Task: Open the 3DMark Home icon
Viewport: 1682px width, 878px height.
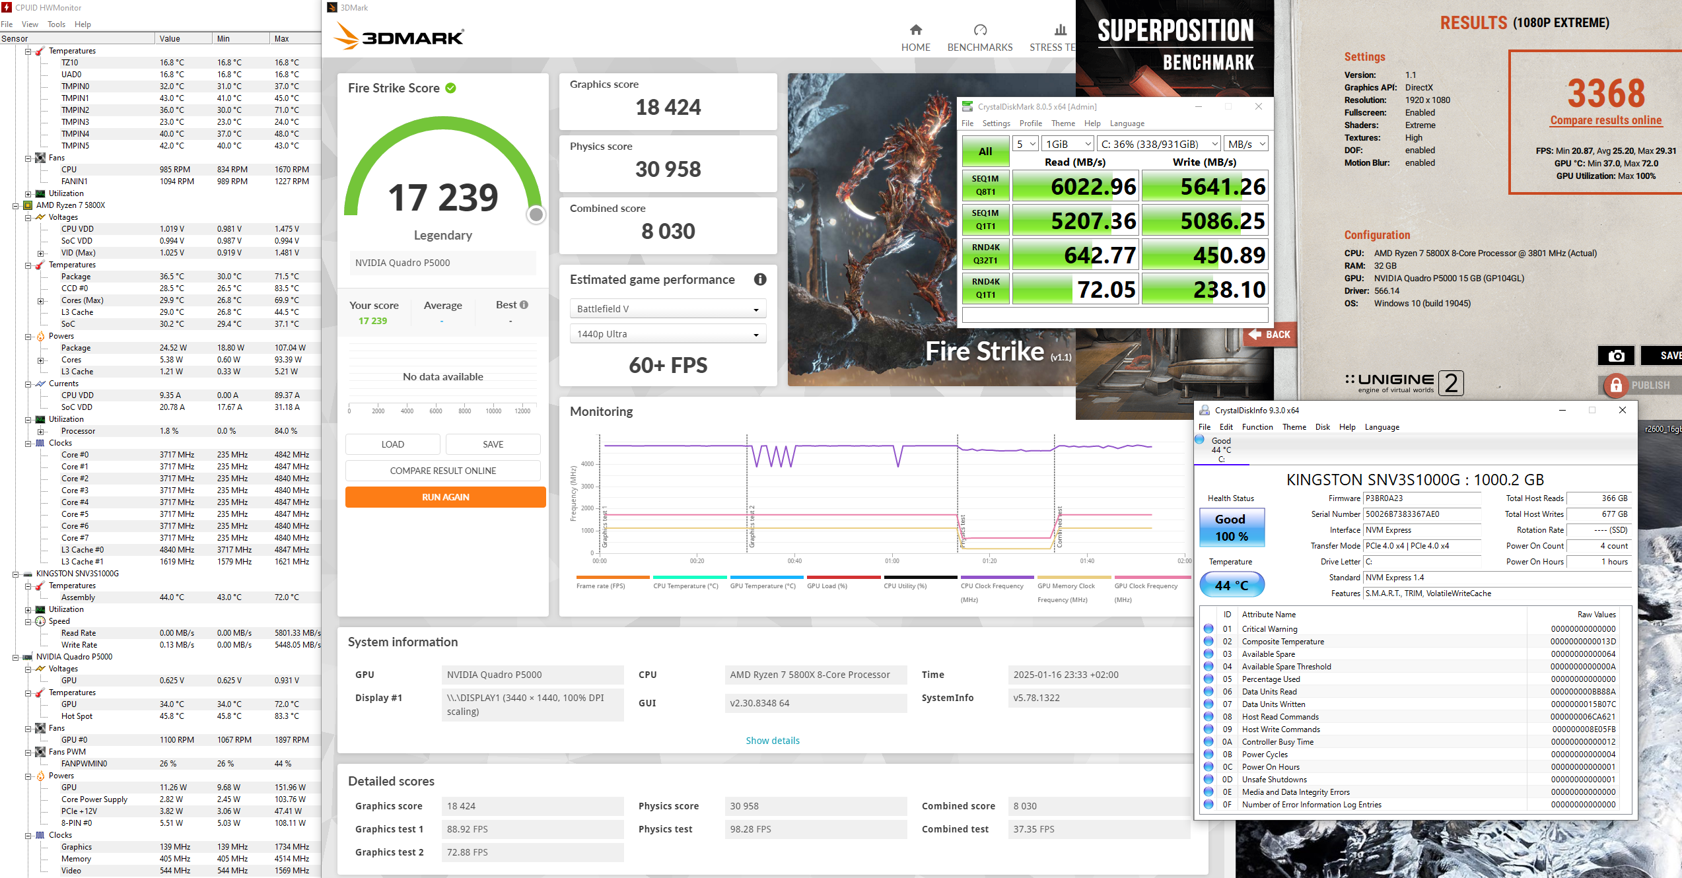Action: click(x=915, y=30)
